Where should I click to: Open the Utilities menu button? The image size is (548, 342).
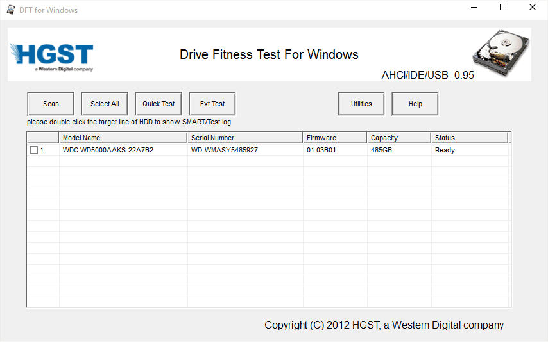pos(361,104)
